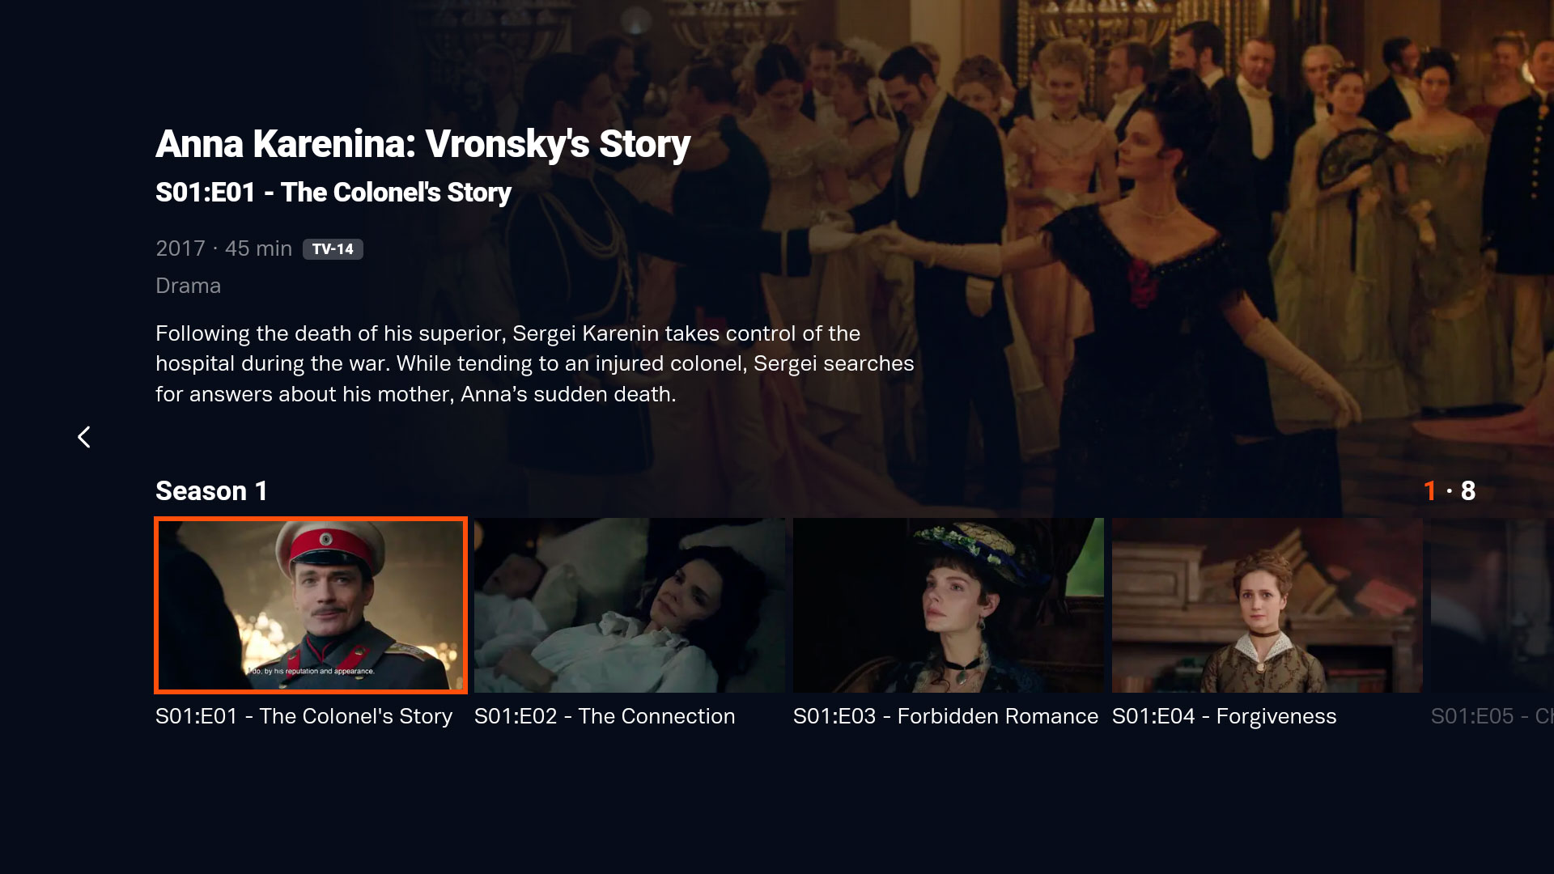Click the partially visible S01:E05 caption
Screen dimensions: 1554x874
(x=1492, y=716)
